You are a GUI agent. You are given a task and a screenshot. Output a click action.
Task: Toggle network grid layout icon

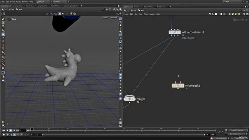224,14
